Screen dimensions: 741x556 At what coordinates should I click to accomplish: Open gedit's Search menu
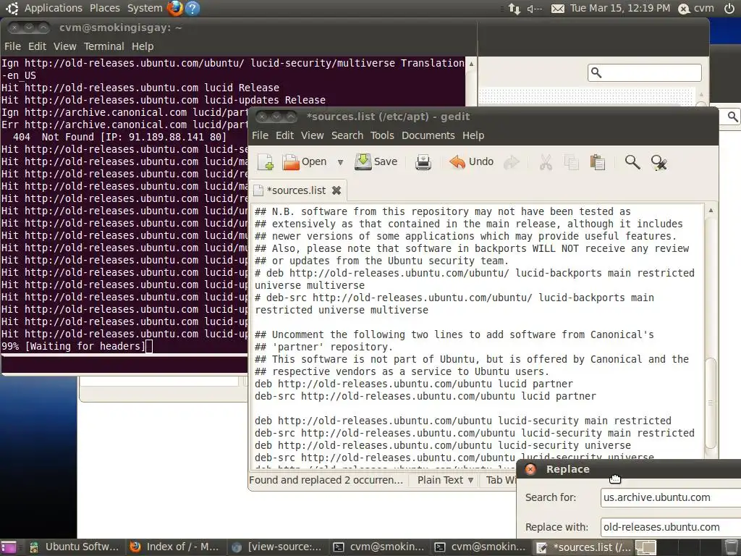(347, 135)
